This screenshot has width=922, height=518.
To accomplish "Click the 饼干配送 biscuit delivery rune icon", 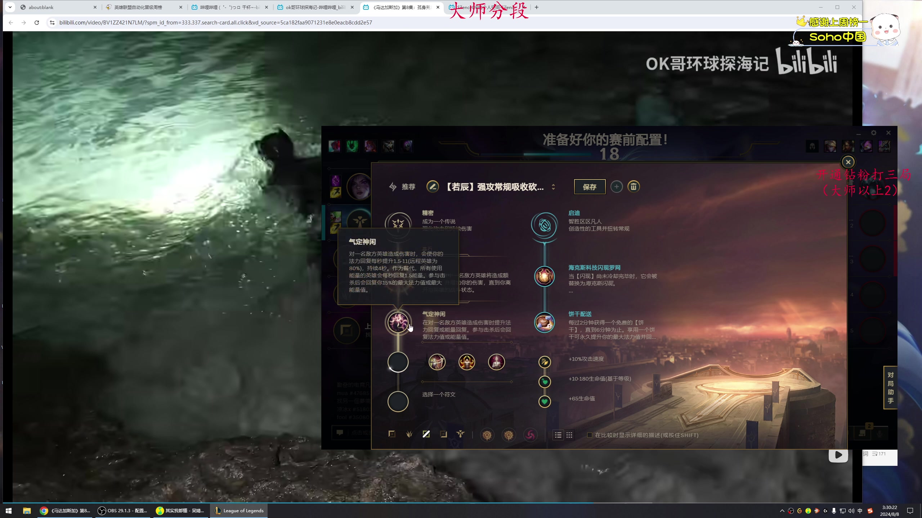I will click(x=544, y=322).
